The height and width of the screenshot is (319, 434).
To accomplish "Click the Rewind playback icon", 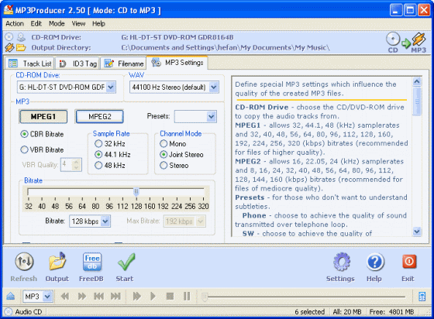I will pos(65,297).
